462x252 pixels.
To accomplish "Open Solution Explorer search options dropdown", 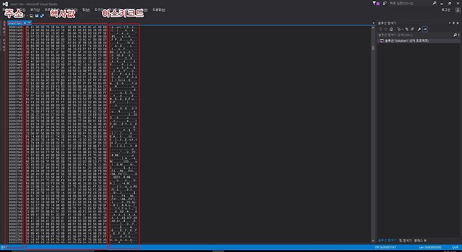I will 459,35.
